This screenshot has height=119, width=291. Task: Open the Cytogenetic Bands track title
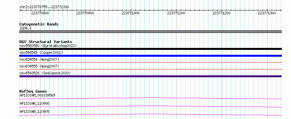point(39,24)
